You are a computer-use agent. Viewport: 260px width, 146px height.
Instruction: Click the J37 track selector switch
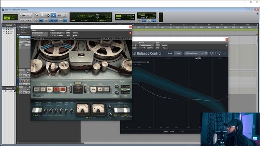(x=37, y=110)
